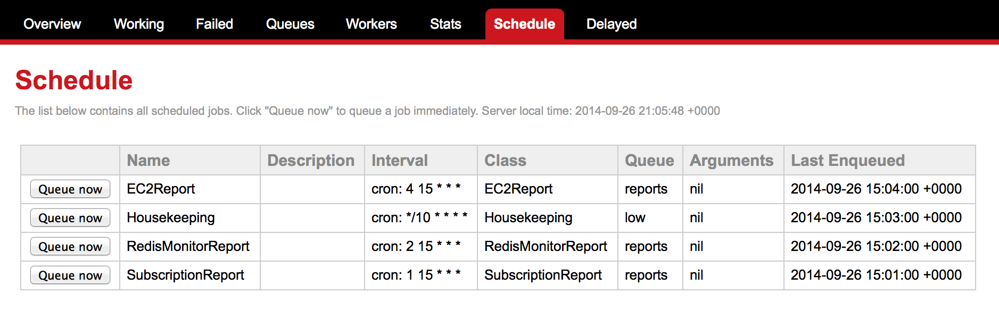Viewport: 999px width, 310px height.
Task: Queue the SubscriptionReport job now
Action: [x=70, y=275]
